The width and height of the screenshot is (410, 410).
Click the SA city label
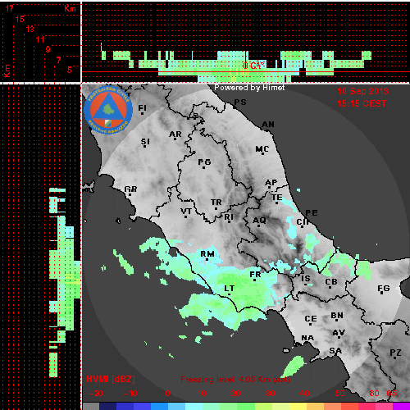tap(335, 351)
